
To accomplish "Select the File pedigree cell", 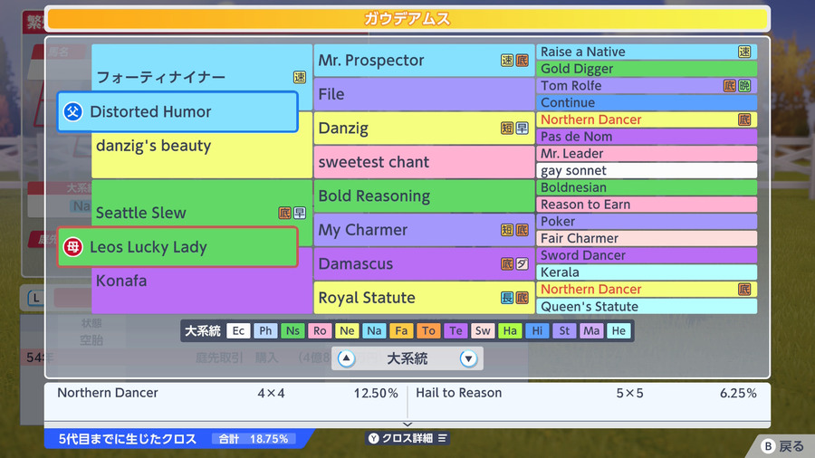I will [424, 94].
